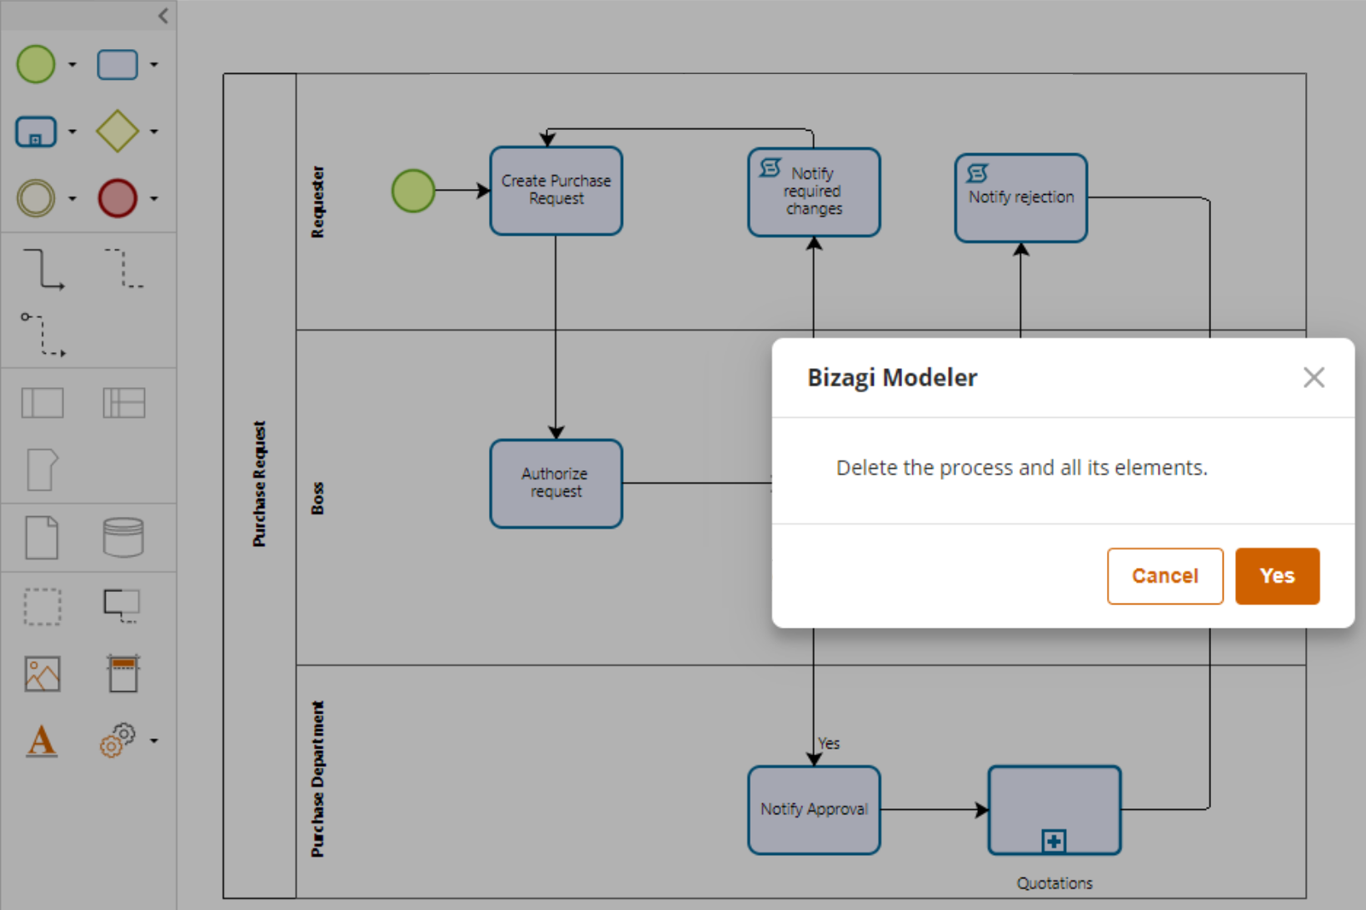Select the Start Event green circle tool

[36, 64]
